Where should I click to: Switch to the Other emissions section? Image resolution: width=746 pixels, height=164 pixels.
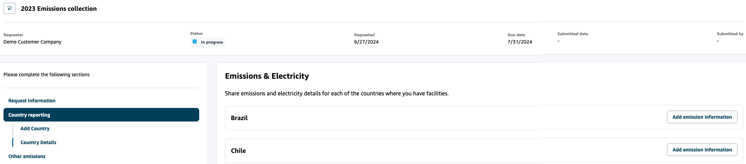[27, 156]
